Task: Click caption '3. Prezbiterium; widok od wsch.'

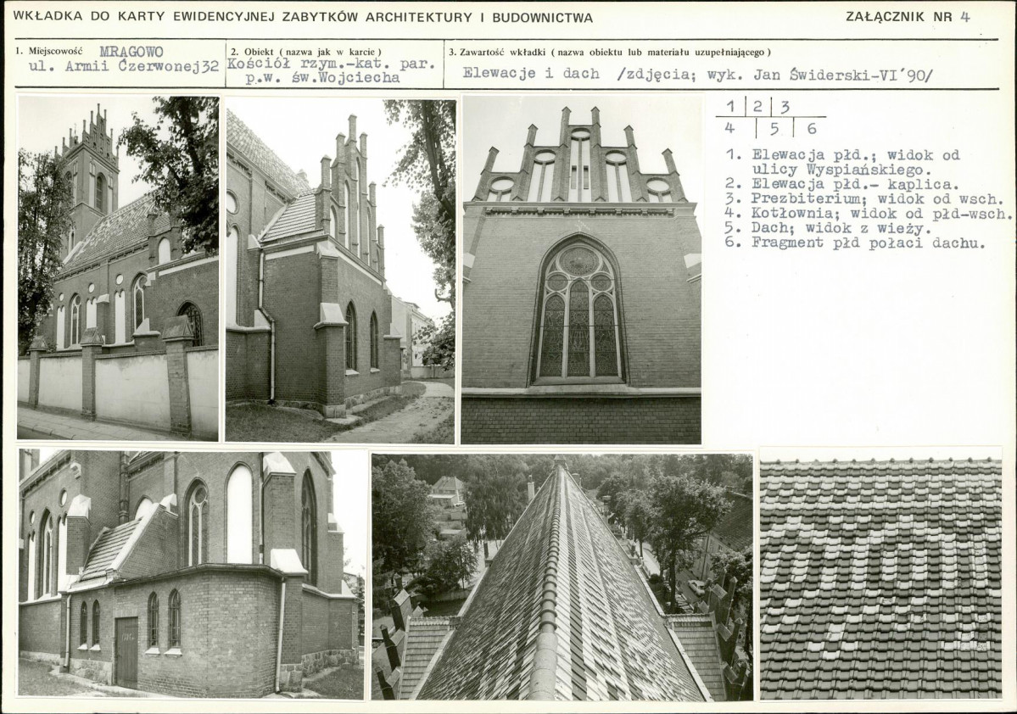Action: 864,199
